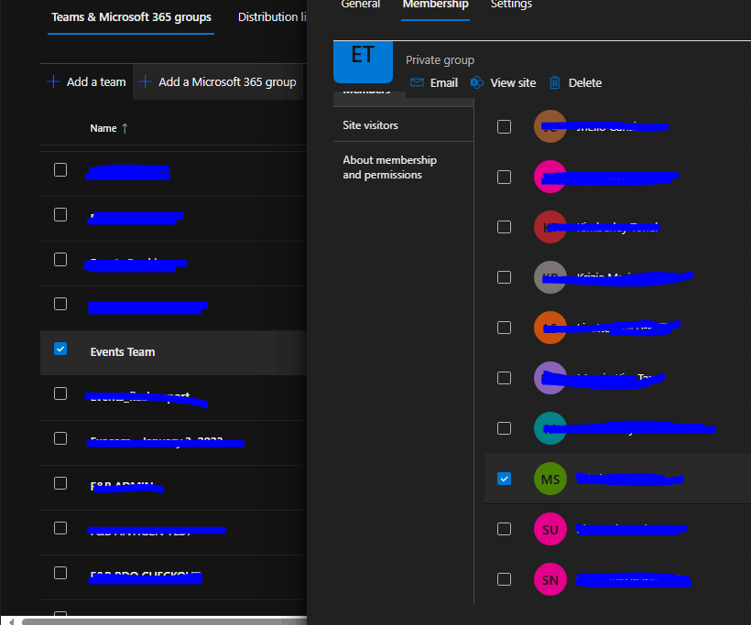Click the green MS member avatar
The image size is (751, 625).
click(550, 479)
